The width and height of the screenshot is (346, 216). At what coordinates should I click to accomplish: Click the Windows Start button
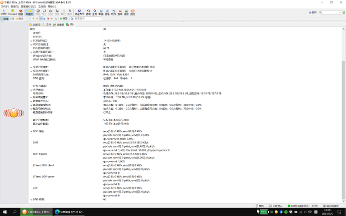tap(5, 211)
